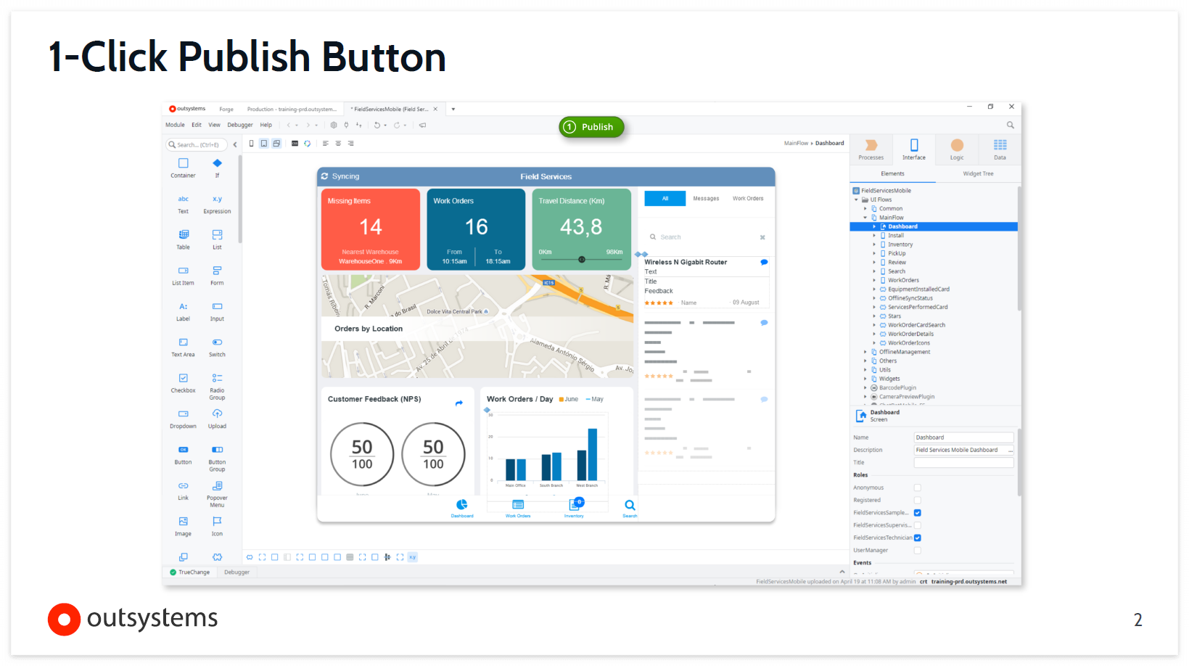Switch to the Widget Tree tab
The width and height of the screenshot is (1189, 666).
(x=978, y=174)
